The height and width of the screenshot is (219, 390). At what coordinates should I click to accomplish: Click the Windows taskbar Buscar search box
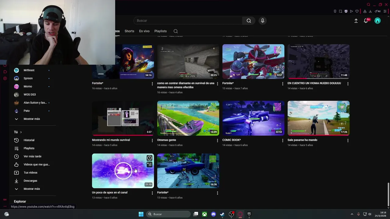point(168,214)
